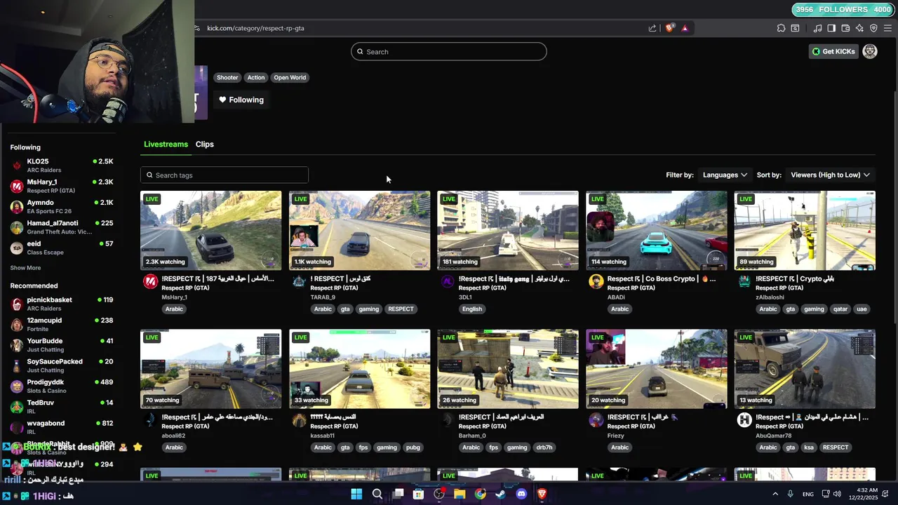Open the browser hamburger menu
This screenshot has width=898, height=505.
(x=887, y=28)
